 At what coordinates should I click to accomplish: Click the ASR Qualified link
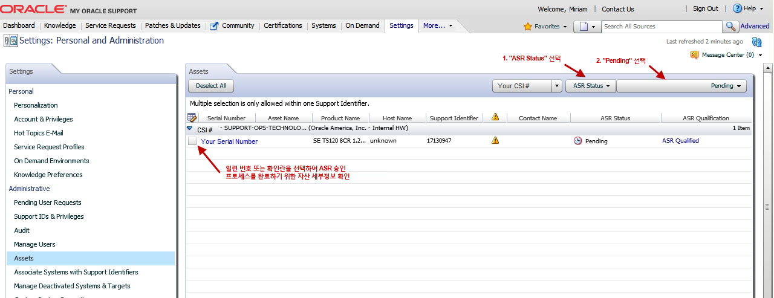680,141
